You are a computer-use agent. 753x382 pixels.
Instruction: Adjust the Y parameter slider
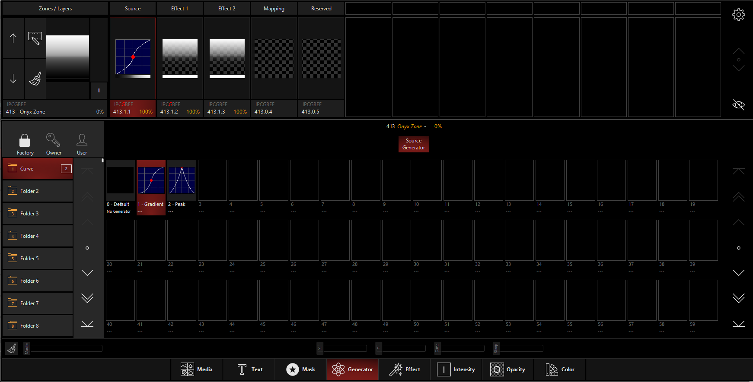click(x=401, y=348)
